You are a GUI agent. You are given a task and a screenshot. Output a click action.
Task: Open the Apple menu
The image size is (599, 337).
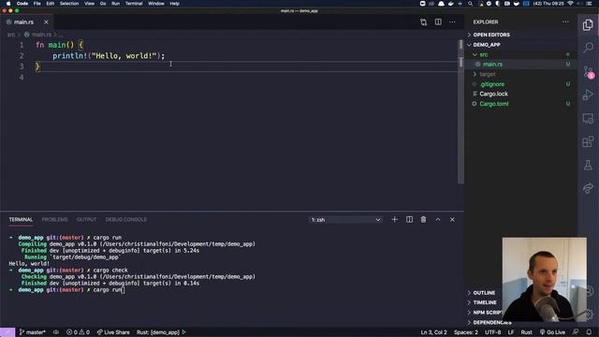tap(8, 4)
